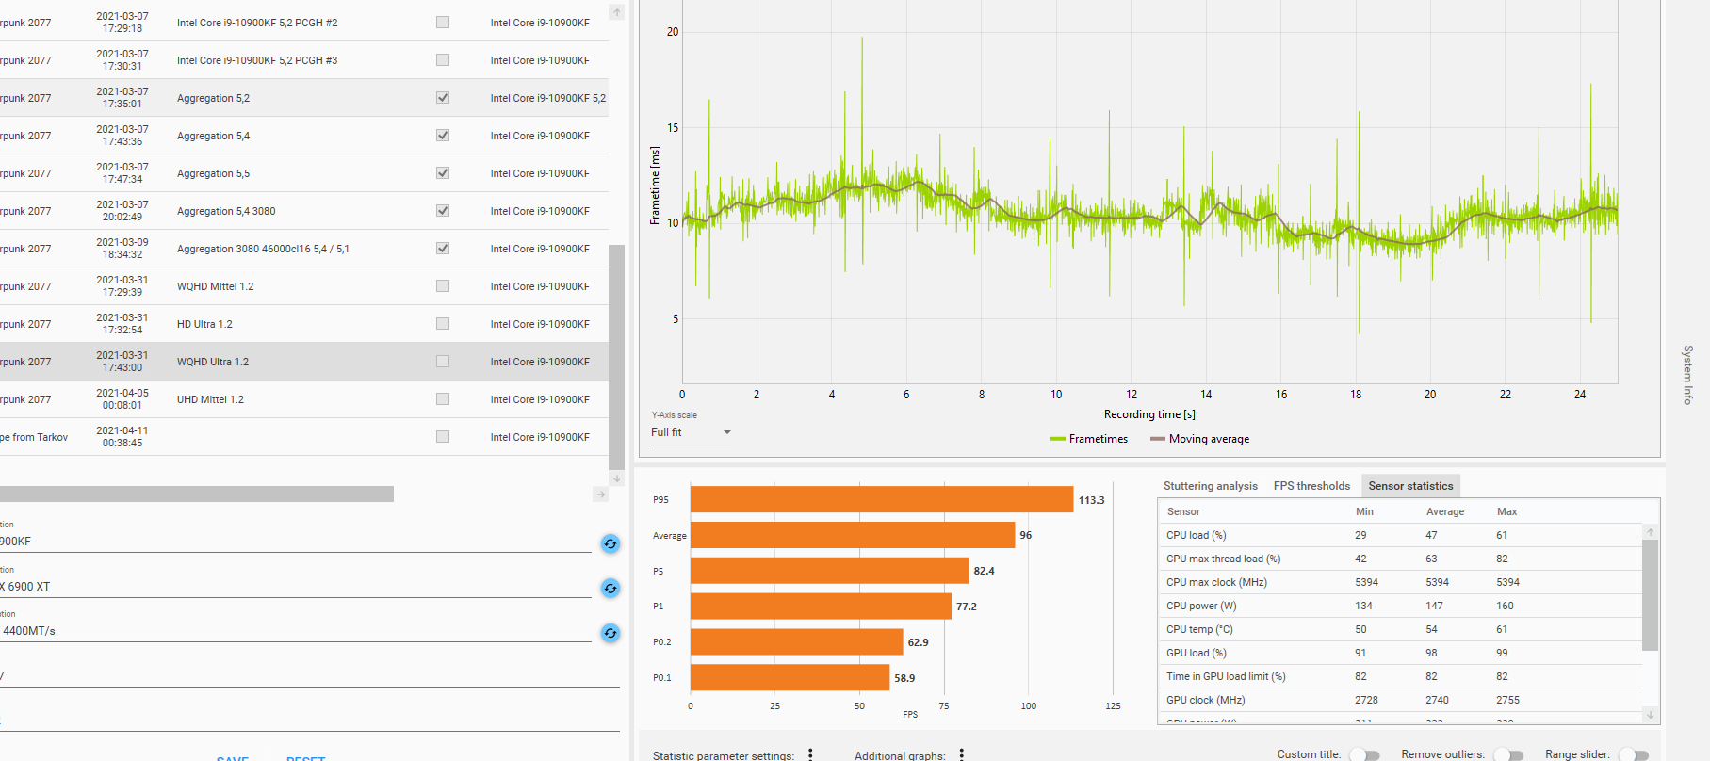
Task: Switch to the Stuttering analysis tab
Action: tap(1210, 486)
